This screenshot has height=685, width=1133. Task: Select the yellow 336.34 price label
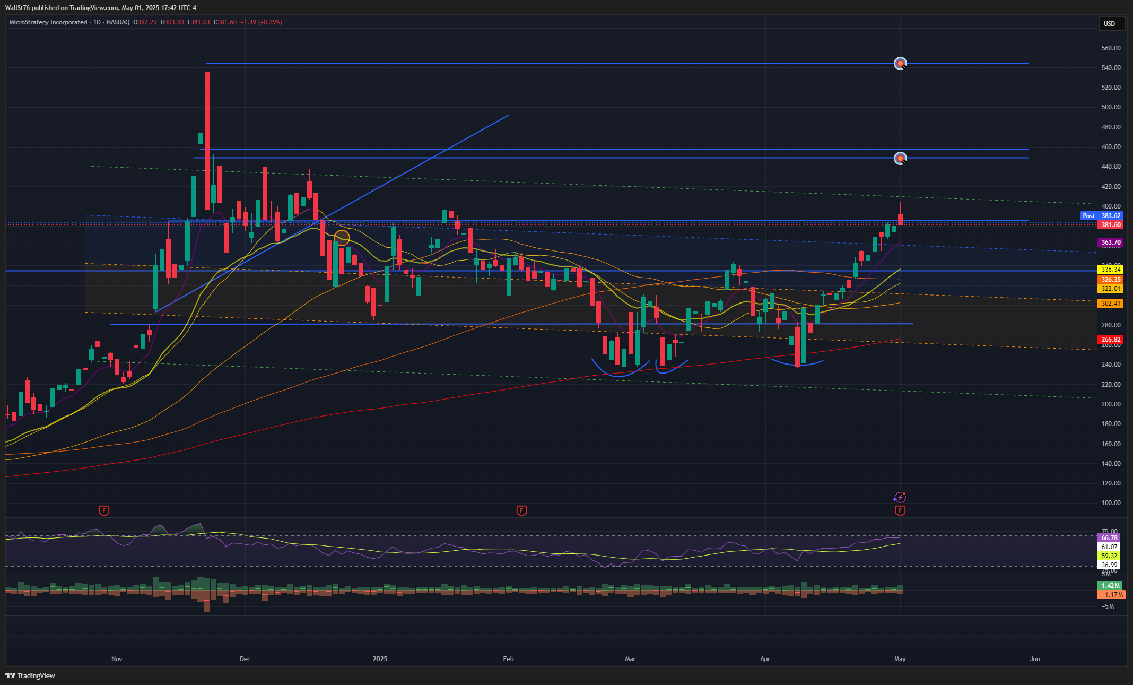[x=1110, y=270]
